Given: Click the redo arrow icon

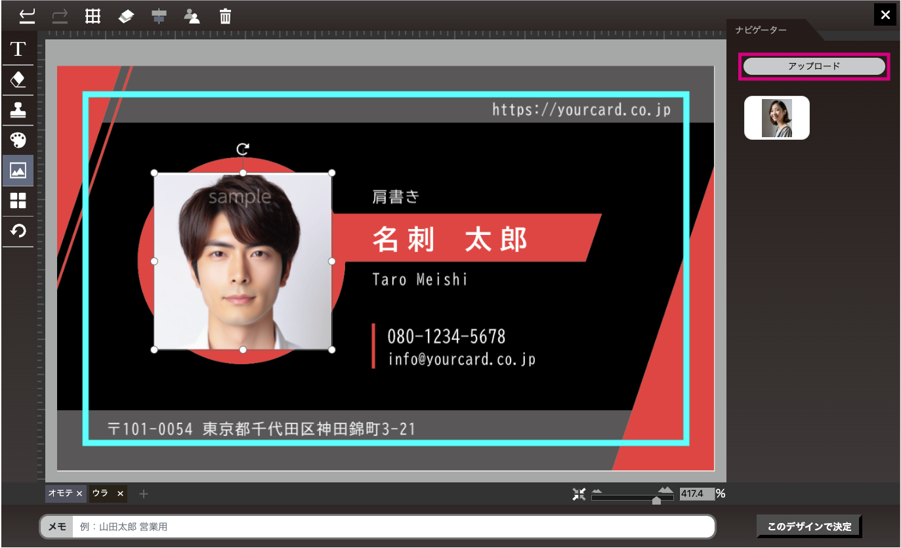Looking at the screenshot, I should point(60,16).
